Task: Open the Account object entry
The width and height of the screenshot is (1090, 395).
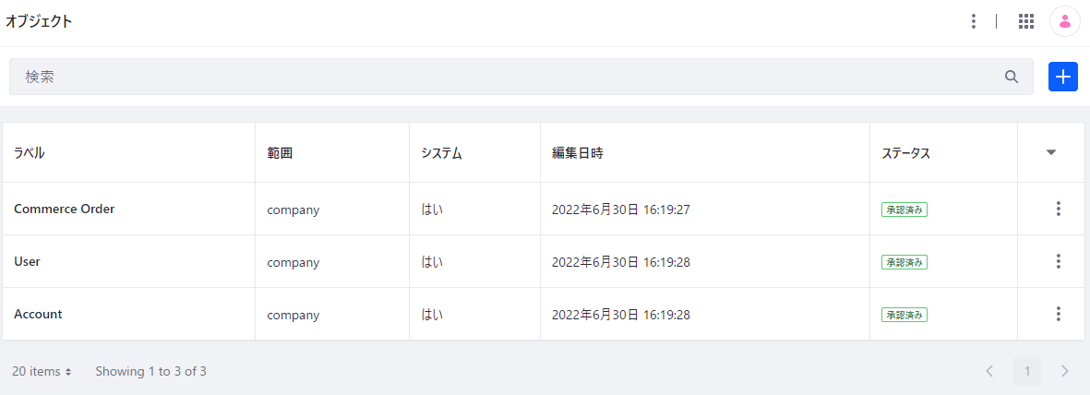Action: (x=38, y=315)
